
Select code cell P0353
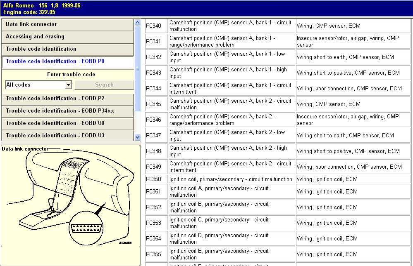point(156,223)
